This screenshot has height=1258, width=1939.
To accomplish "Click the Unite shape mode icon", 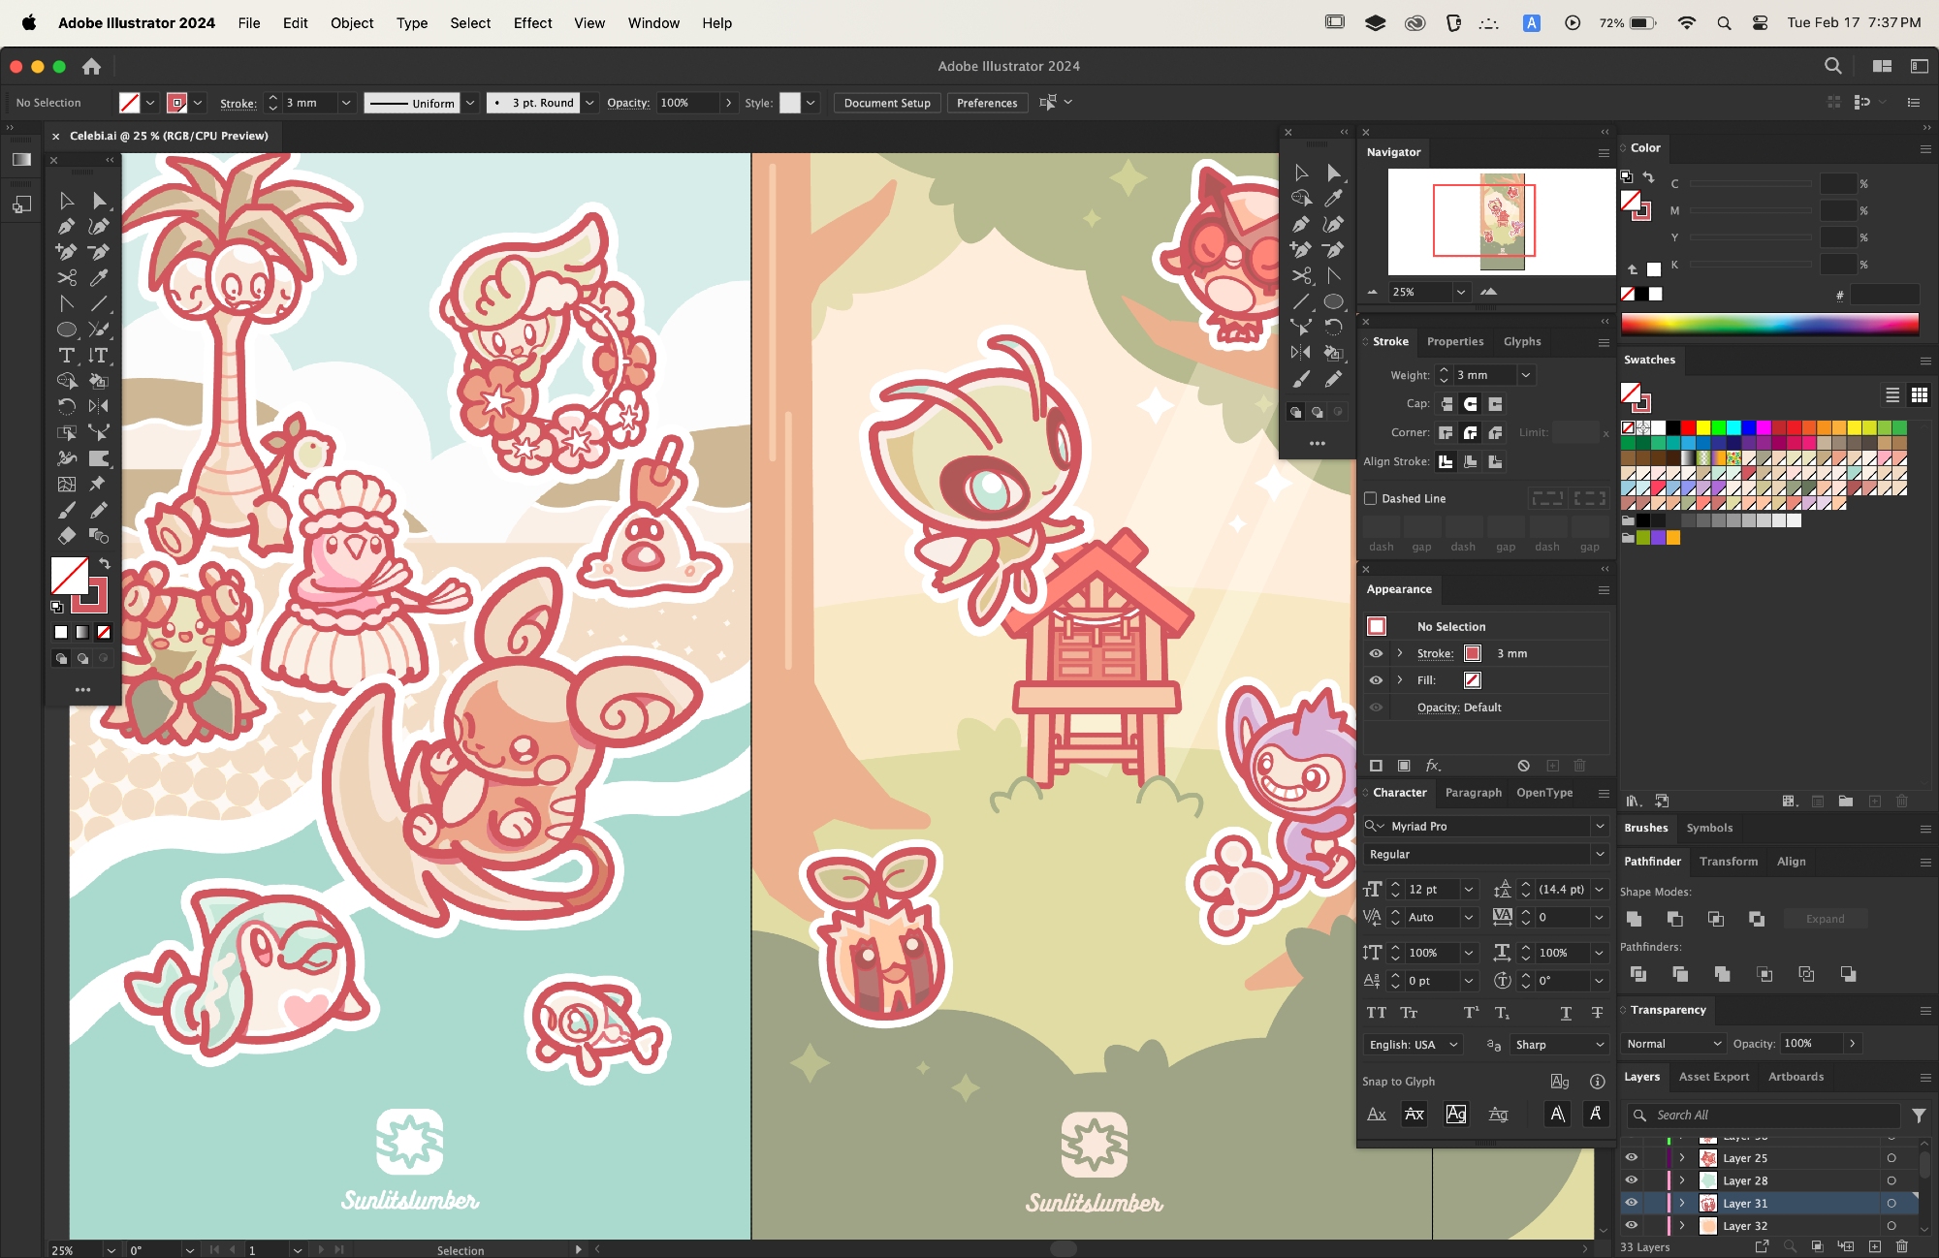I will (1635, 919).
